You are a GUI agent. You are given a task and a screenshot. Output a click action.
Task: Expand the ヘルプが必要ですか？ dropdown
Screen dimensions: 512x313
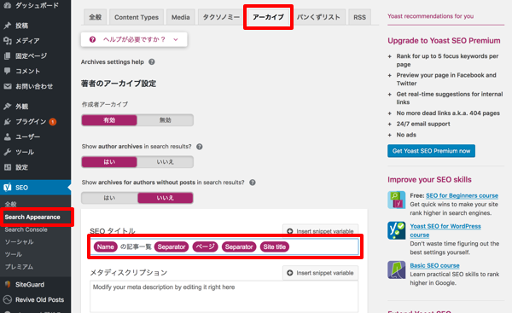pos(134,39)
